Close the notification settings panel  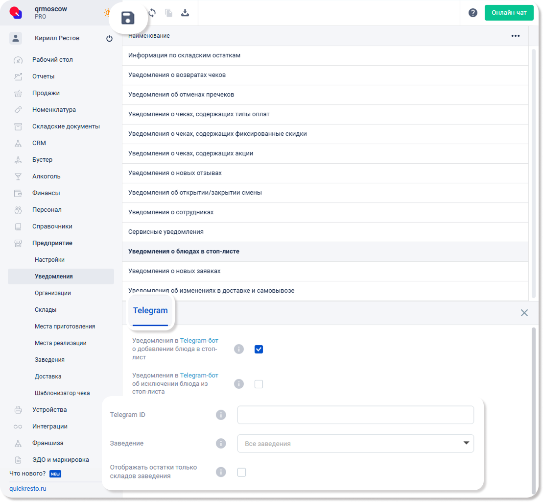pyautogui.click(x=524, y=313)
